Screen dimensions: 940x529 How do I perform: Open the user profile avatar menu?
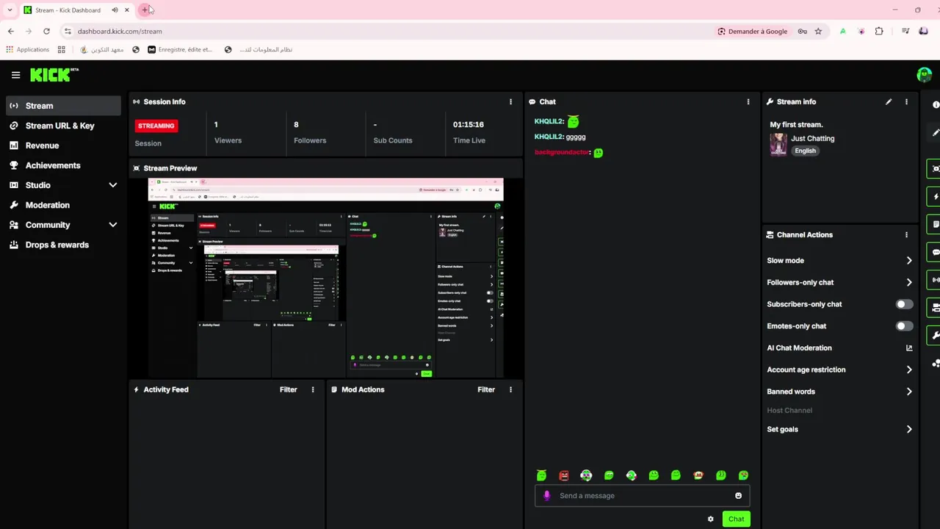click(924, 75)
